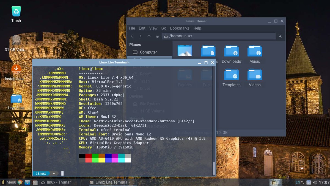Open the blue file manager taskbar launcher
330x186 pixels.
pyautogui.click(x=27, y=182)
